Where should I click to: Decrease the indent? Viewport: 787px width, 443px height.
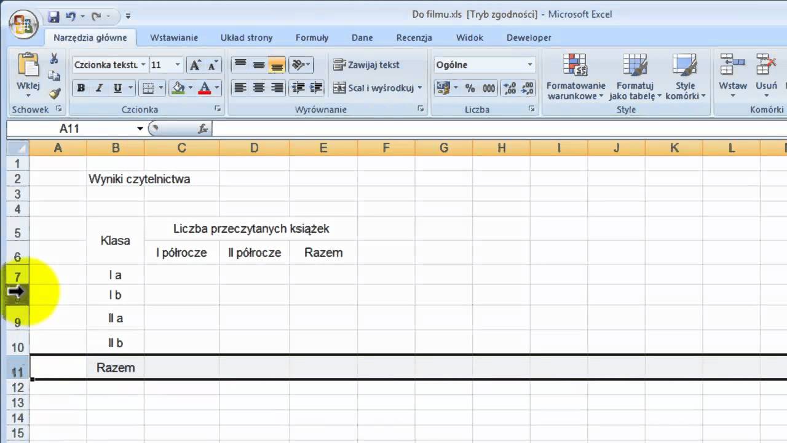click(x=298, y=88)
